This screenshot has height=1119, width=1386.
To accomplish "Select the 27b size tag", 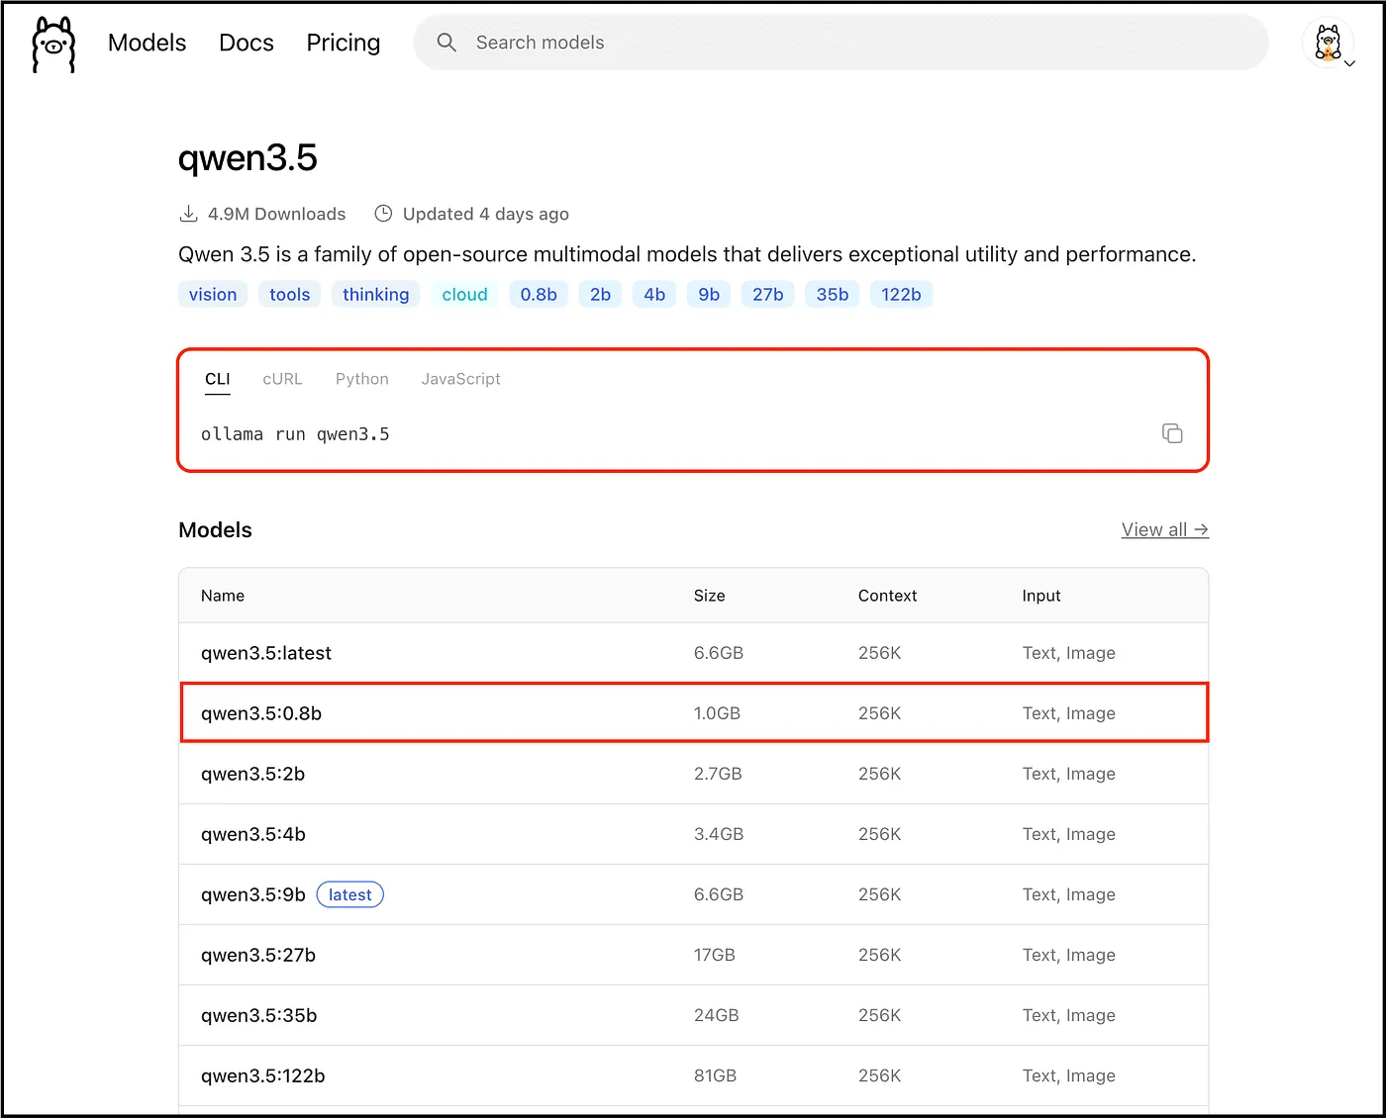I will (x=768, y=294).
